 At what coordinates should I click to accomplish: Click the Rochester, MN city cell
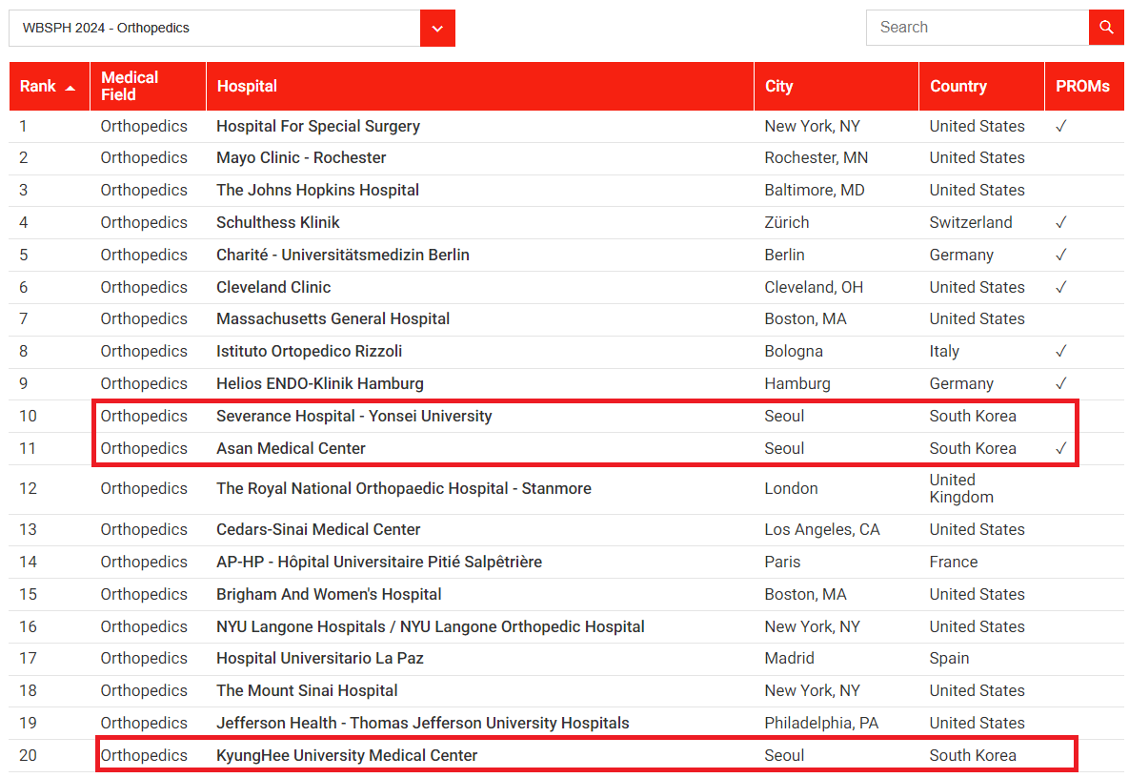[x=816, y=157]
